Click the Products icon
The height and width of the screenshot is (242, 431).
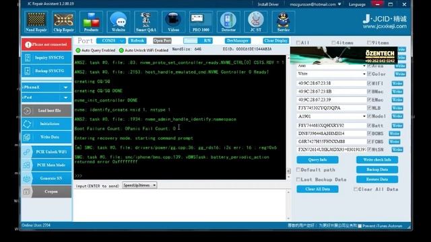91,22
